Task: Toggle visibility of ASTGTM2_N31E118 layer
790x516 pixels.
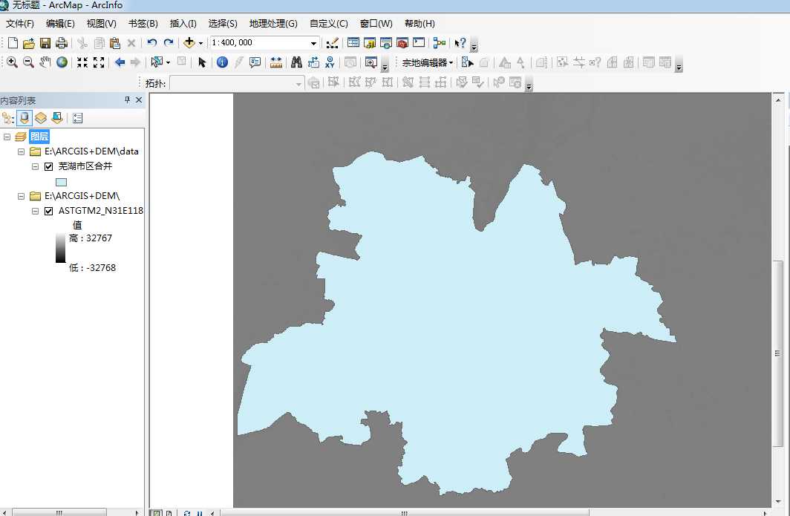Action: coord(49,211)
